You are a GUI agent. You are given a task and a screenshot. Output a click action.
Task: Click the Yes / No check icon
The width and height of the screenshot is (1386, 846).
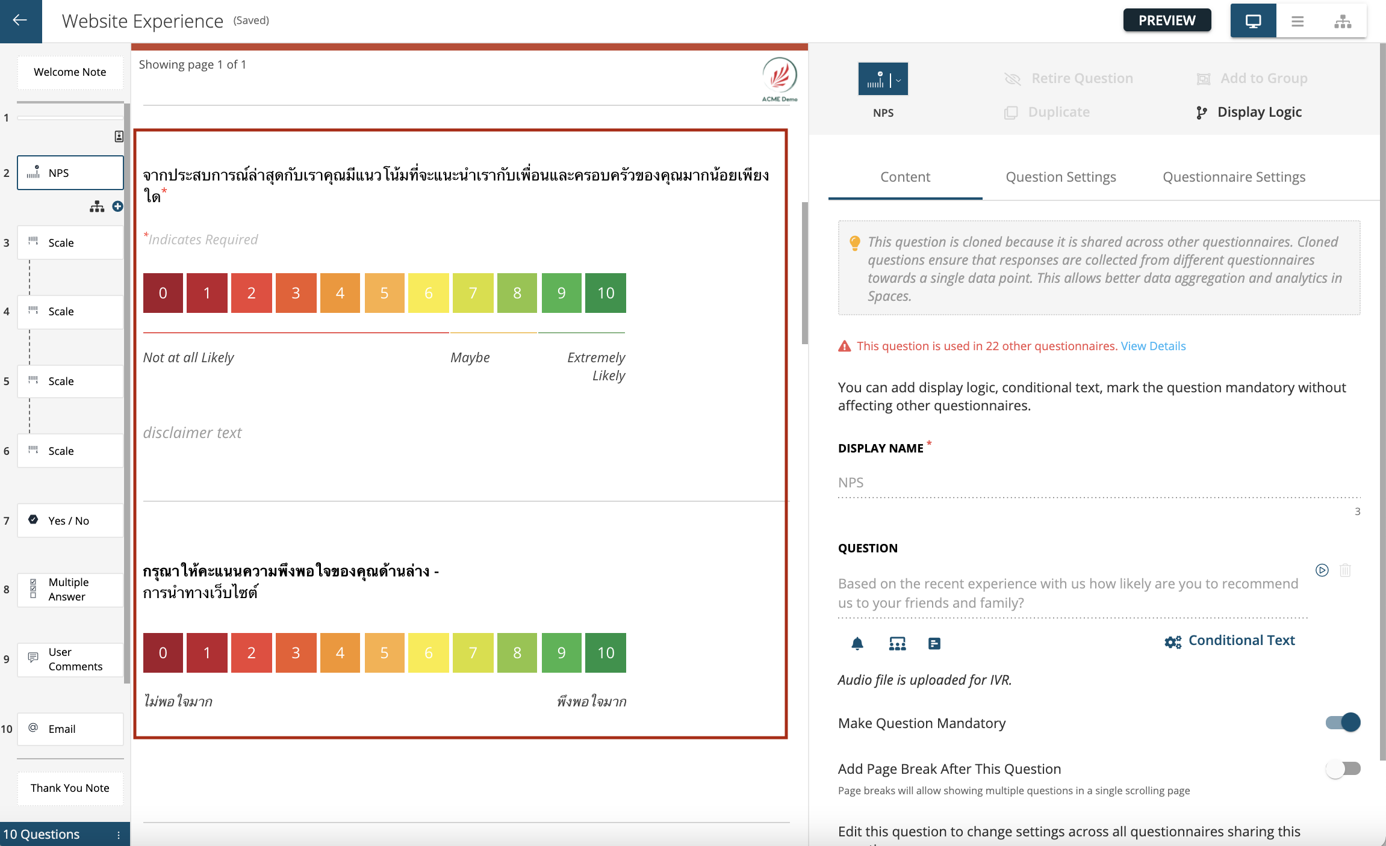coord(33,519)
